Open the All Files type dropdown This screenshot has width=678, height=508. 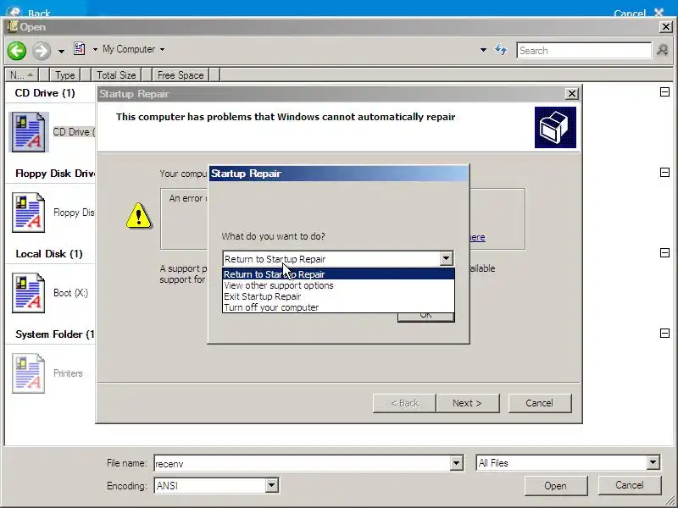[x=653, y=463]
